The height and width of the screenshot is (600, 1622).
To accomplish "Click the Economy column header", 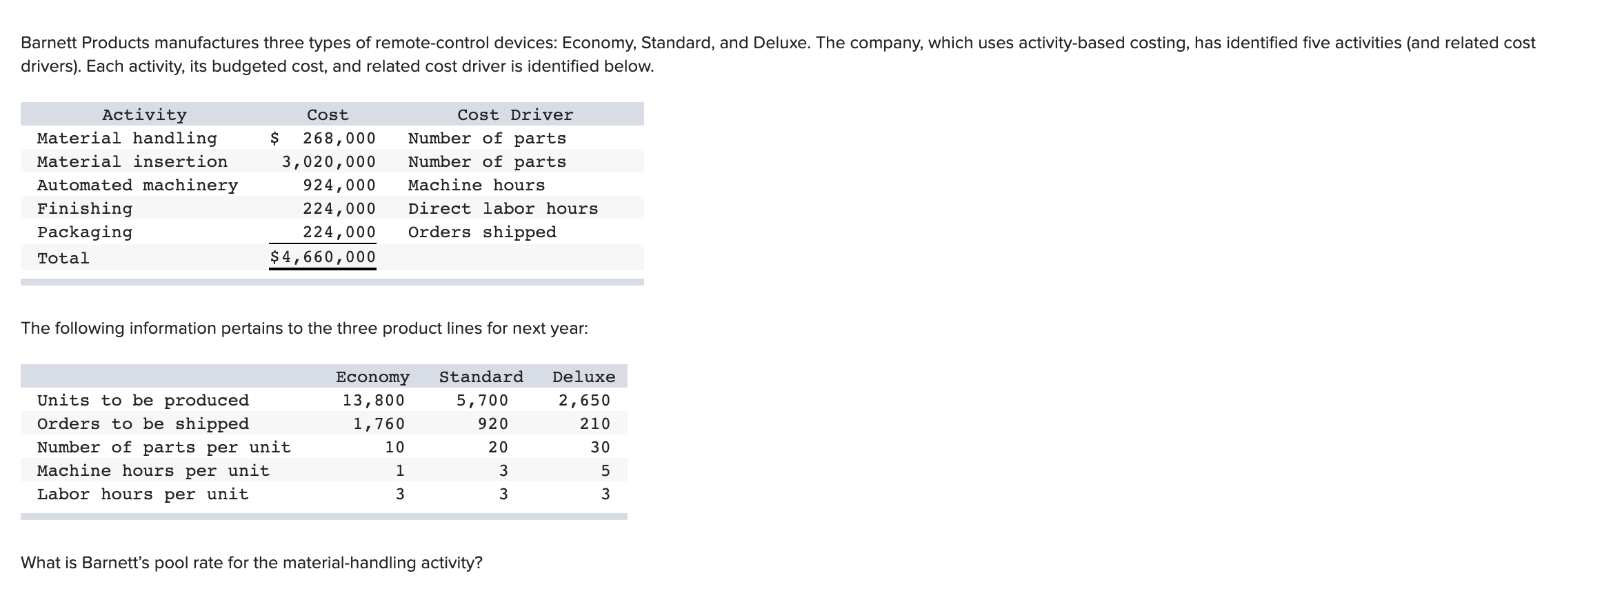I will tap(372, 377).
